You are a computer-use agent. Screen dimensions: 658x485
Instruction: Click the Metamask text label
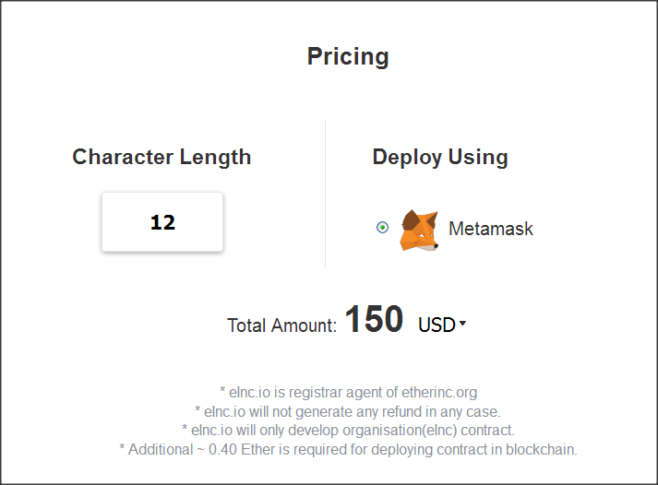[x=491, y=229]
